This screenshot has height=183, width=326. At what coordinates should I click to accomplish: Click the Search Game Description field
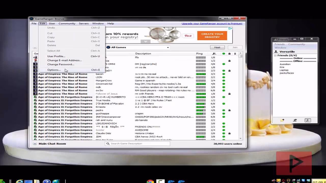pyautogui.click(x=137, y=144)
